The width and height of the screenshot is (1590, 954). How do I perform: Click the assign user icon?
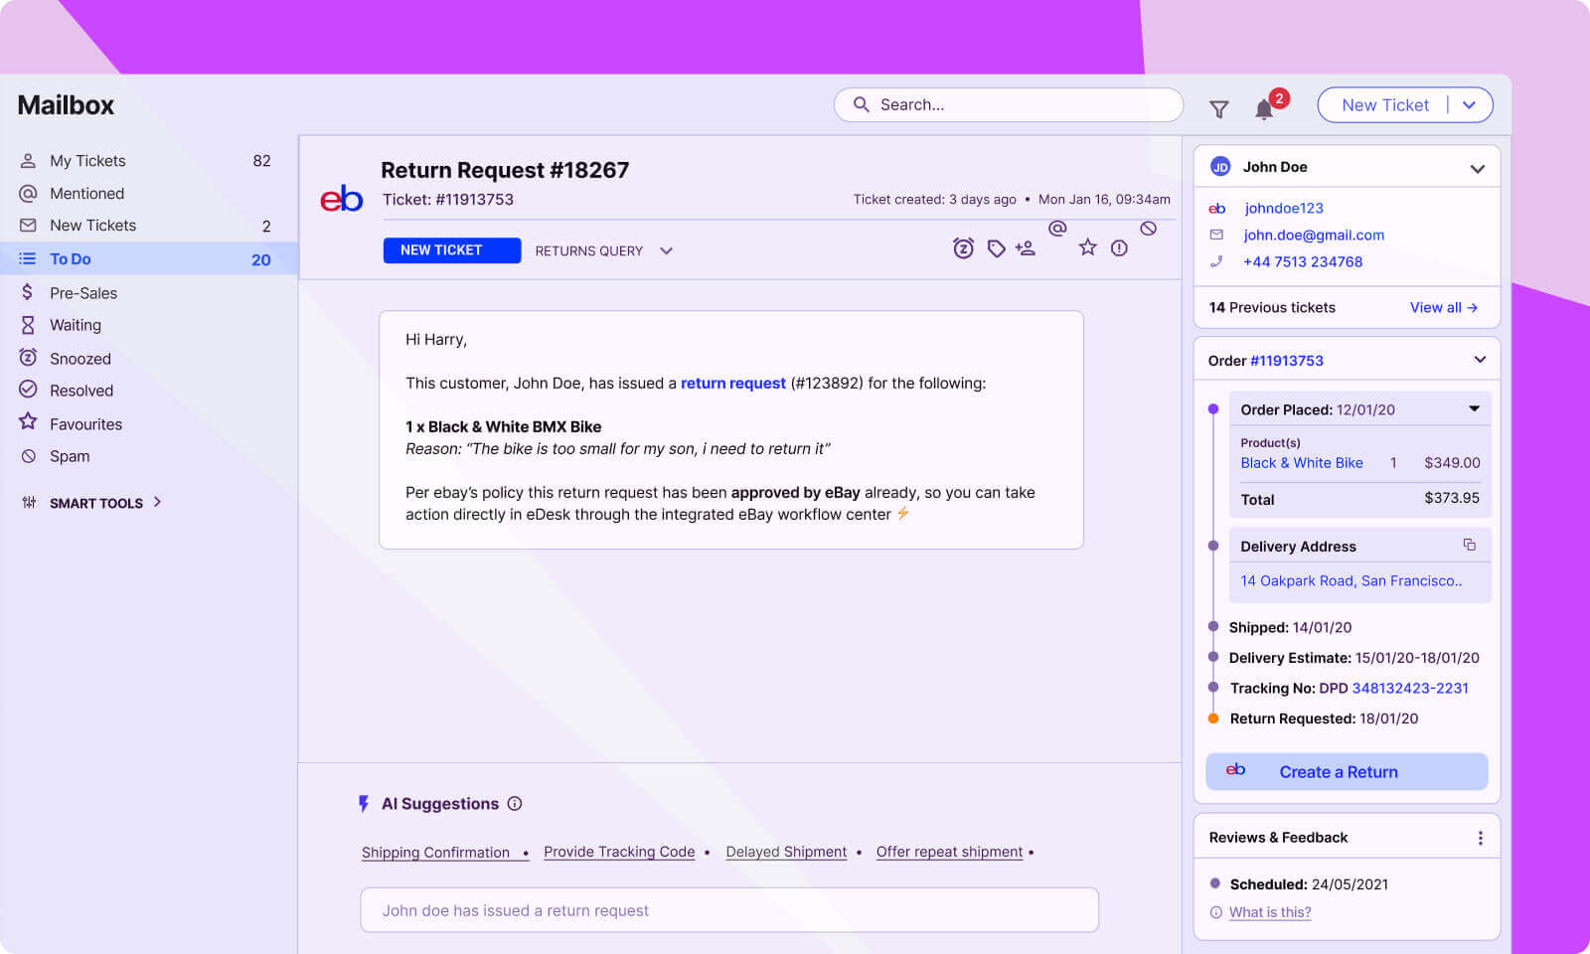(1026, 248)
